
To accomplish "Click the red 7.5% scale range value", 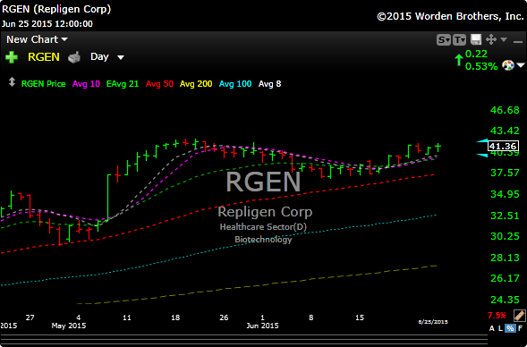I will (497, 316).
